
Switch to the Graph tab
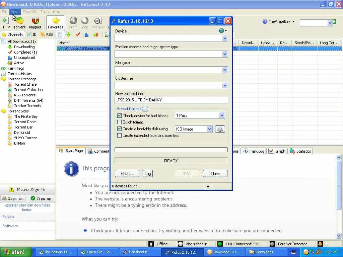coord(277,151)
